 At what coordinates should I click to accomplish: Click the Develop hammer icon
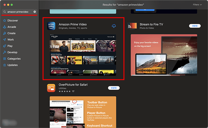click(x=5, y=52)
